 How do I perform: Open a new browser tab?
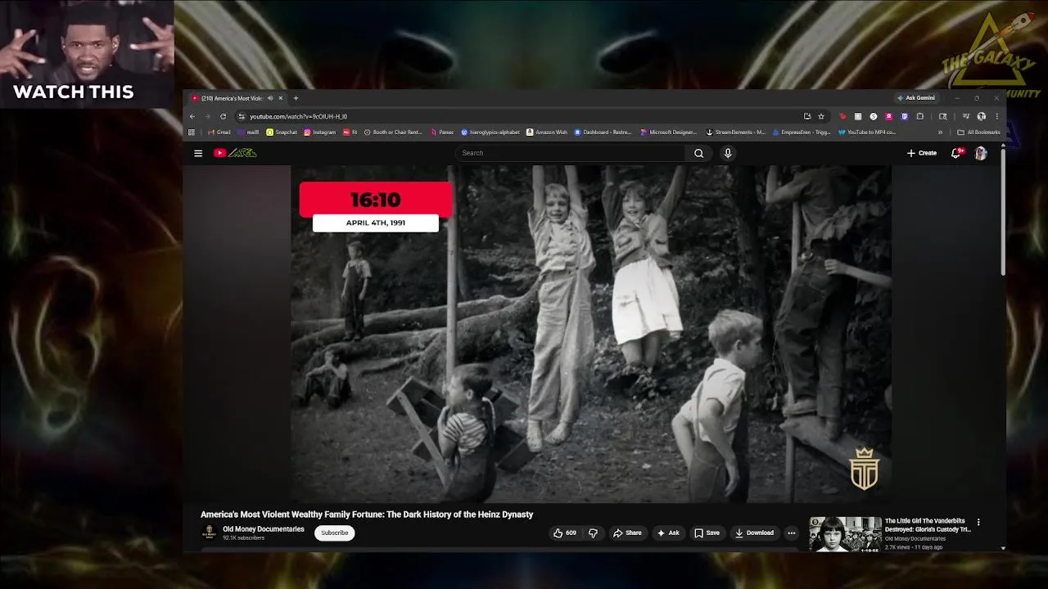296,98
